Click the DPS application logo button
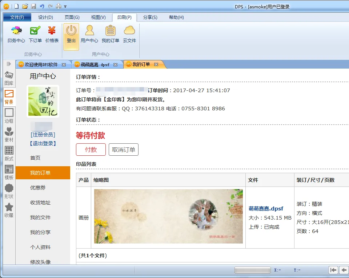The height and width of the screenshot is (278, 349). click(6, 7)
